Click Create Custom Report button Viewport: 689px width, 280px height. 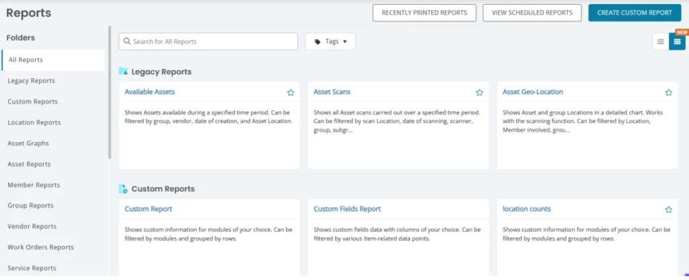point(634,13)
